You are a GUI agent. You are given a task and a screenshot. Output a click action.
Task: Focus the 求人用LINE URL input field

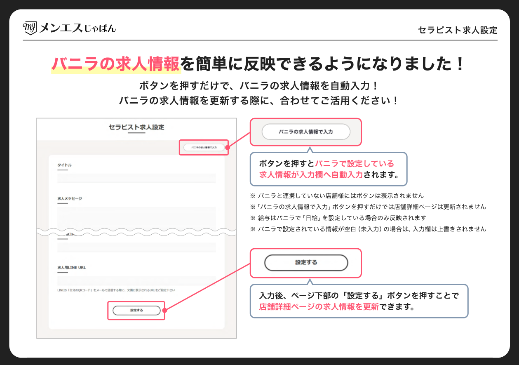pyautogui.click(x=136, y=280)
